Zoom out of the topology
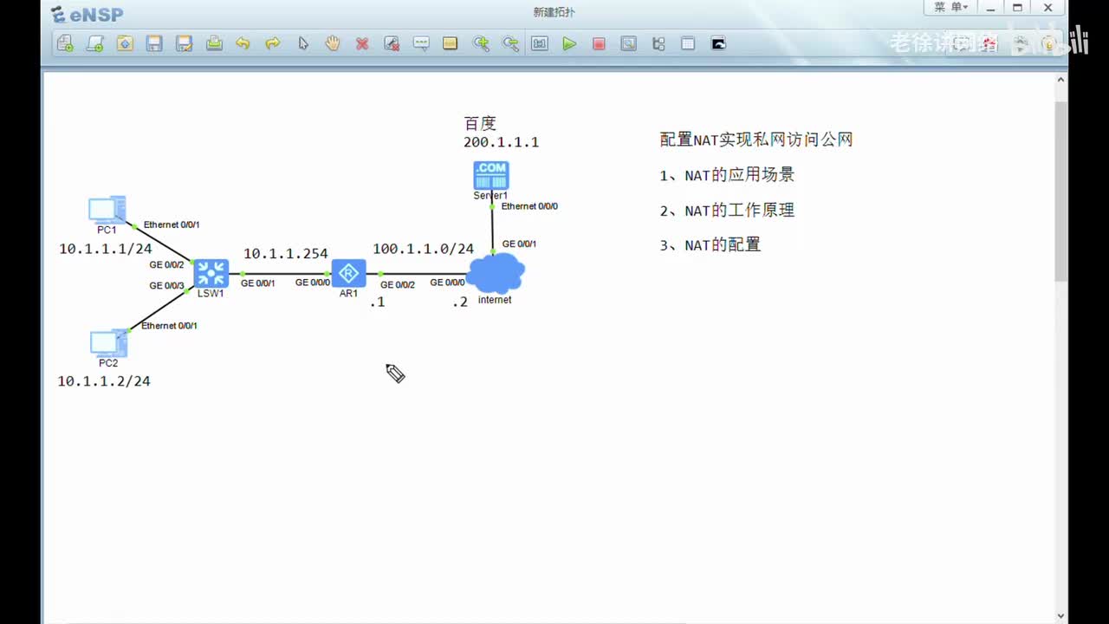The height and width of the screenshot is (624, 1109). pos(510,43)
